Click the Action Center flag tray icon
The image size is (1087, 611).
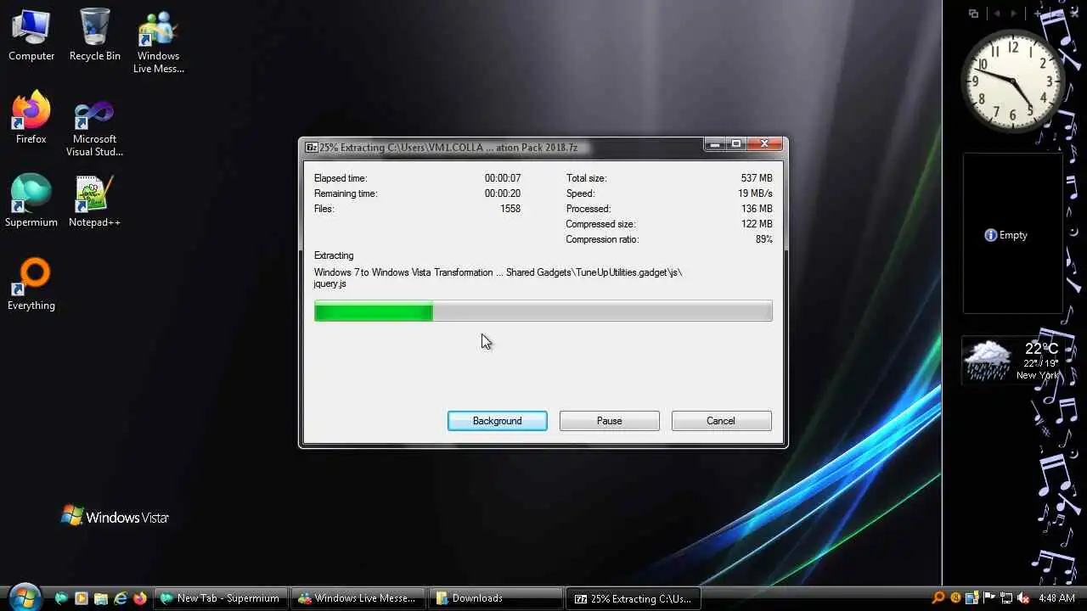point(990,598)
